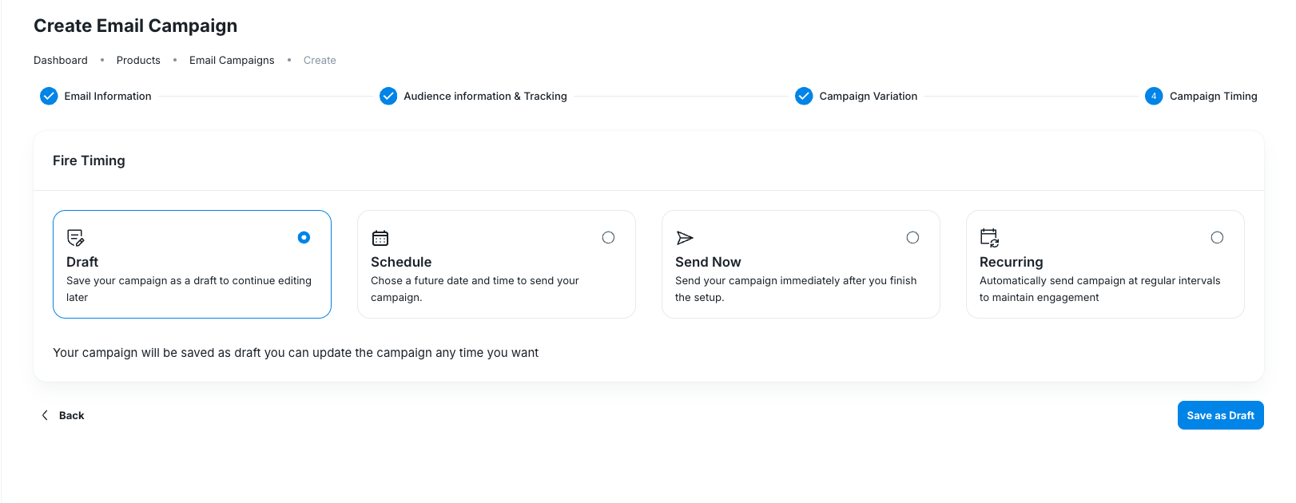Jump to Campaign Variation step
The image size is (1296, 503).
click(869, 96)
